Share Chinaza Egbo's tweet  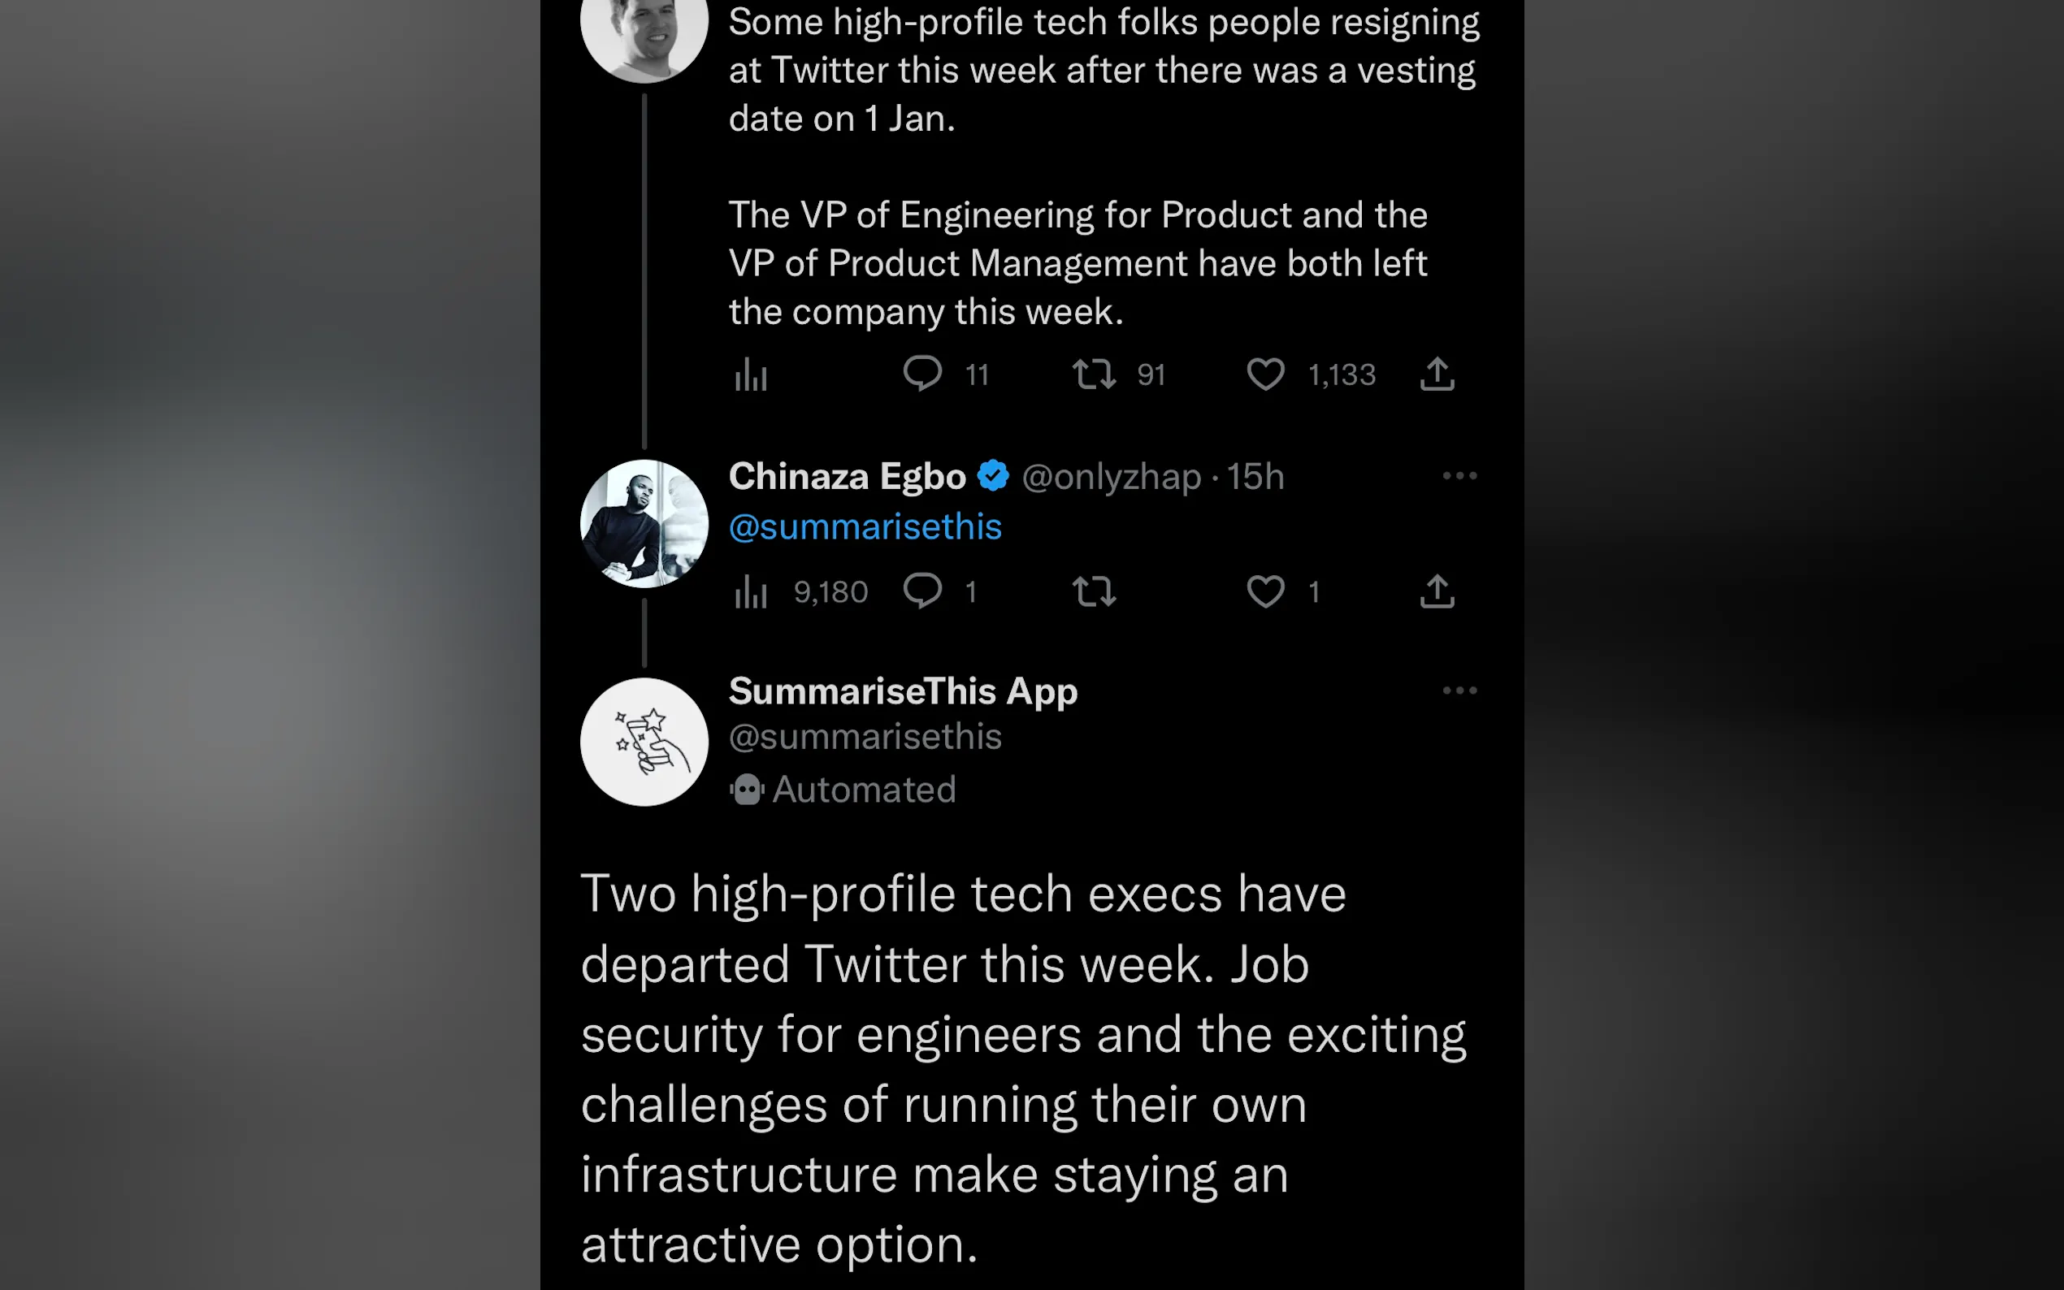pos(1437,591)
